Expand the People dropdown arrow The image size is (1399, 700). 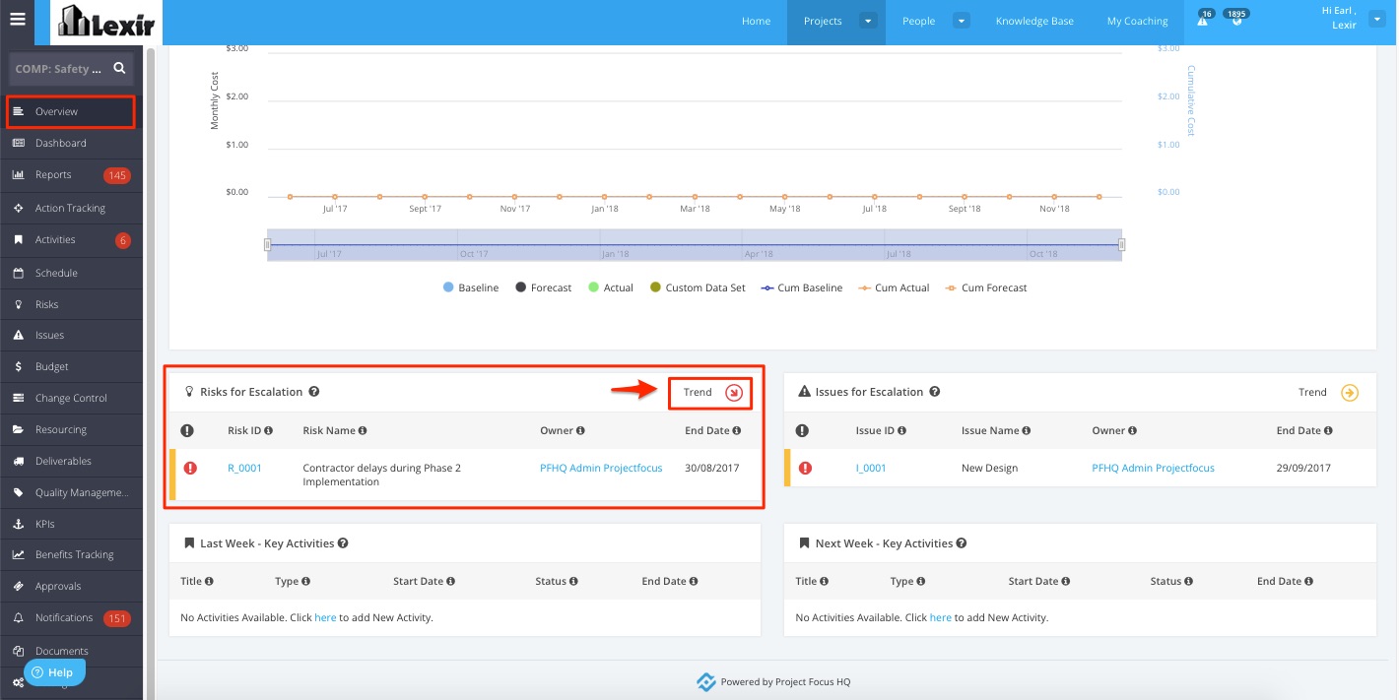(962, 21)
